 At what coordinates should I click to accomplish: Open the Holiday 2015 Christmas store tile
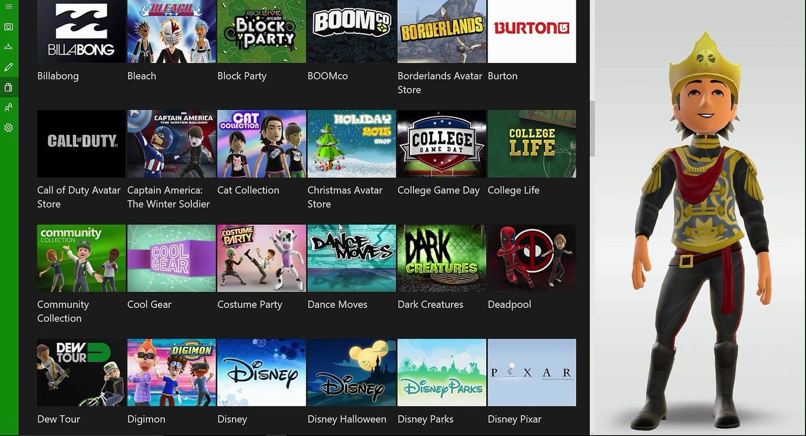click(x=352, y=144)
